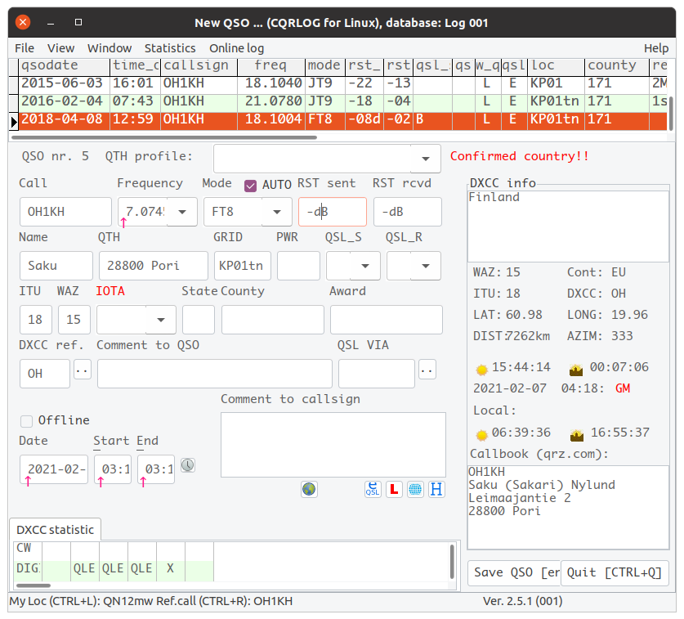The image size is (684, 619).
Task: Open the QSL_S dropdown
Action: 365,266
